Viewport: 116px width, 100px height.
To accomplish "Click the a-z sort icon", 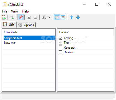I will pyautogui.click(x=44, y=17).
